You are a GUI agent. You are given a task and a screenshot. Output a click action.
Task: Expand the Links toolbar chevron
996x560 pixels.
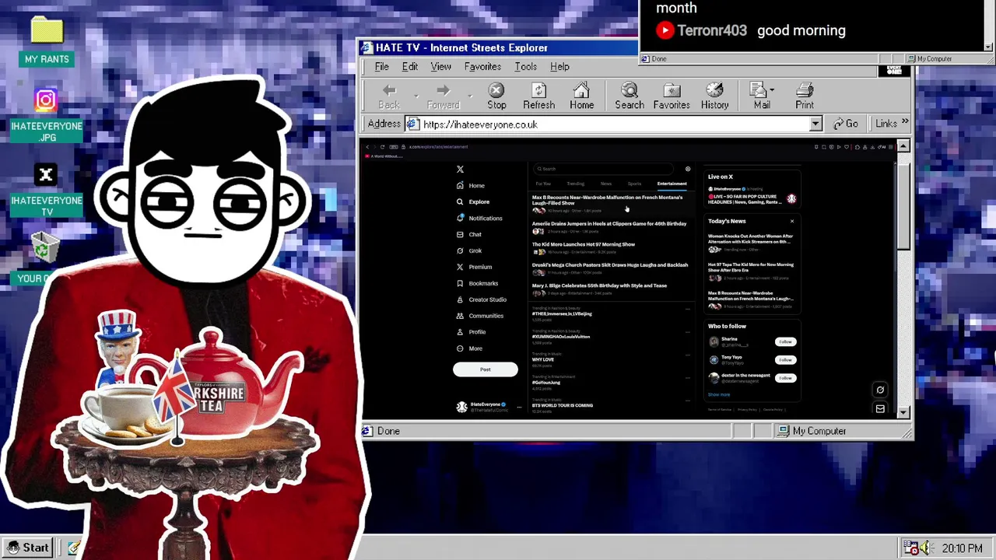tap(904, 123)
